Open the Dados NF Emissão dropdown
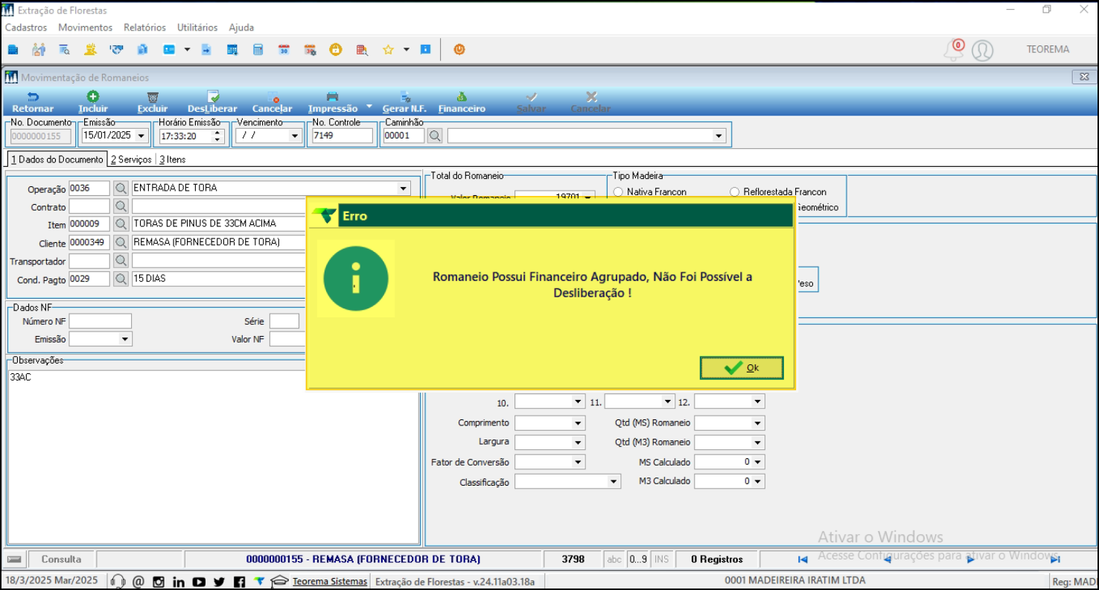1099x590 pixels. [125, 339]
